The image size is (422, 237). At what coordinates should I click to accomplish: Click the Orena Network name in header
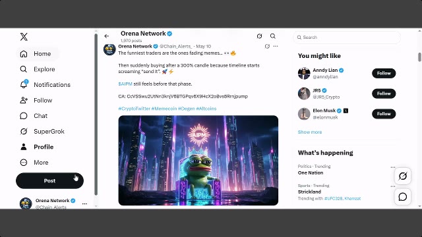coord(143,34)
